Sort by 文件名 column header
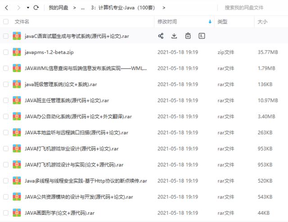Image resolution: width=288 pixels, height=222 pixels. tap(22, 22)
